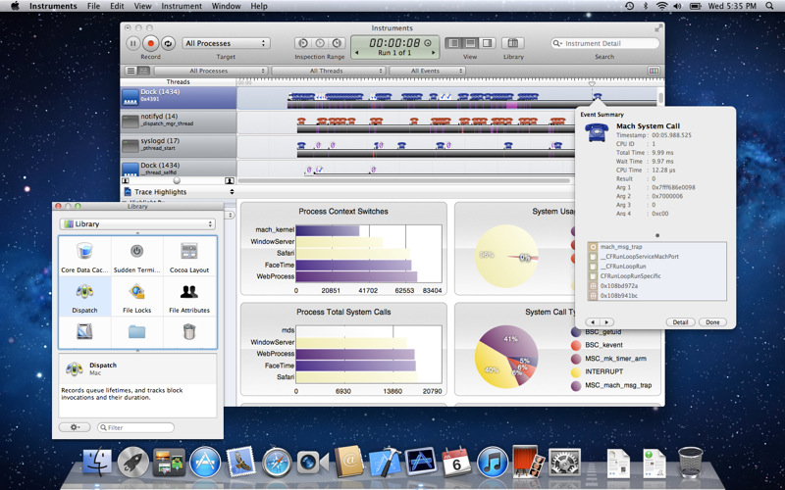Screen dimensions: 785x490
Task: Focus the Instrument Detail search field
Action: (x=604, y=43)
